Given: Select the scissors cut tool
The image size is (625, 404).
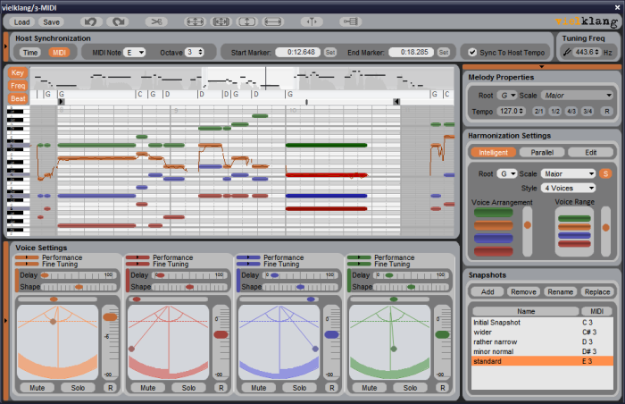Looking at the screenshot, I should click(x=156, y=21).
